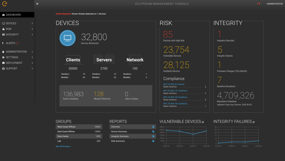Open NIST SP 800-147 Guidelines link
This screenshot has width=285, height=161.
(x=175, y=91)
